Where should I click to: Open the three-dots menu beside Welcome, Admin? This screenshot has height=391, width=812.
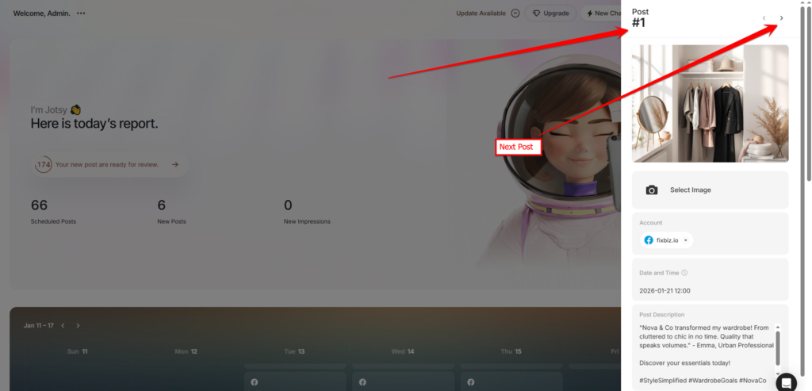(x=81, y=13)
